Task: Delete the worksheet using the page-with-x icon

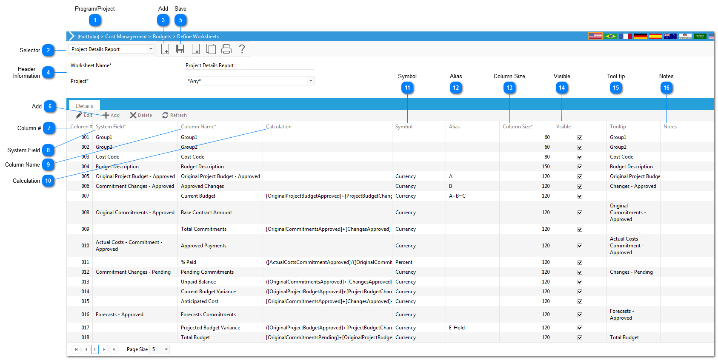Action: point(196,49)
